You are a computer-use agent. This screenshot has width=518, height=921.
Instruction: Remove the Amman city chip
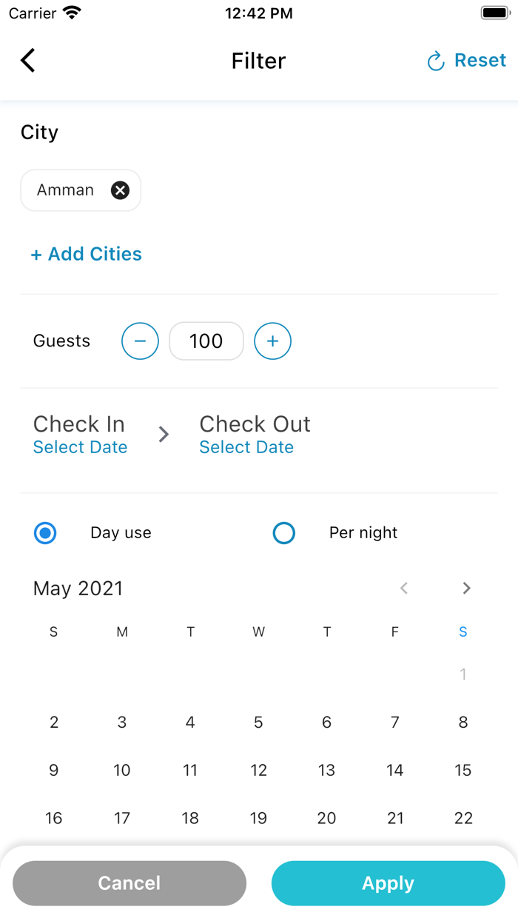(120, 190)
